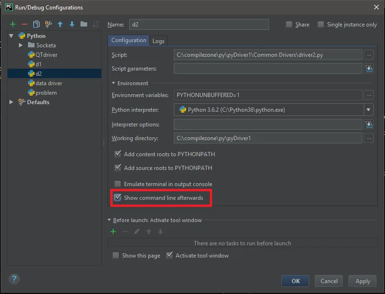The width and height of the screenshot is (385, 294).
Task: Create a new folder for configurations
Action: 84,24
